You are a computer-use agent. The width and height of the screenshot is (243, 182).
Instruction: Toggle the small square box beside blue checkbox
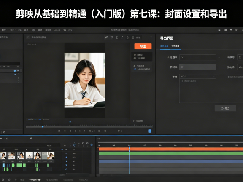pos(18,71)
